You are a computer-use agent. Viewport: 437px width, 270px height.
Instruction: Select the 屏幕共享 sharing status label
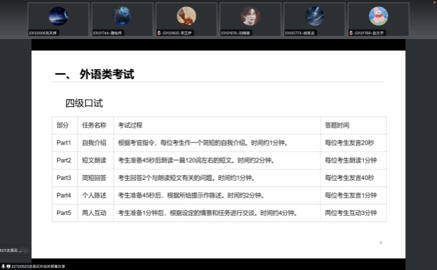(38, 267)
